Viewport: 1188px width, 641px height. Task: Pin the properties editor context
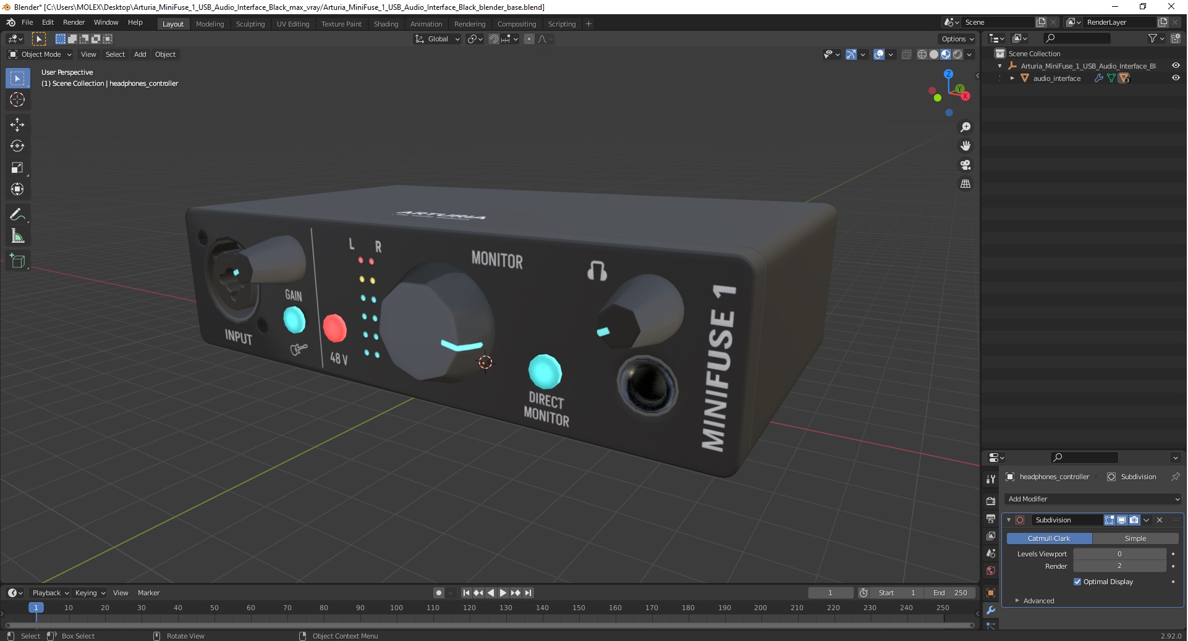pos(1175,477)
